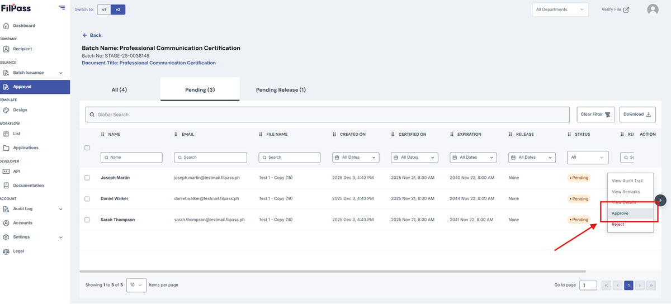Viewport: 671px width, 304px height.
Task: Click the Clear Filter button
Action: click(x=596, y=115)
